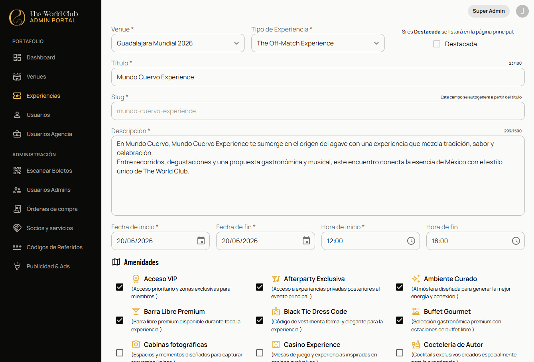
Task: Click the Venues stadium icon
Action: (17, 77)
